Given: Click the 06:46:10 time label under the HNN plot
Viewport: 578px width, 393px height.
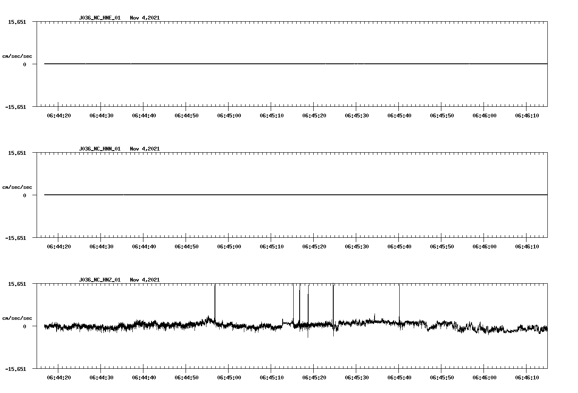Looking at the screenshot, I should [527, 247].
